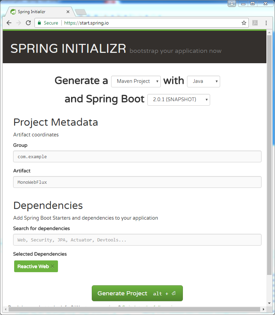The height and width of the screenshot is (315, 275).
Task: Maximize the browser window
Action: click(x=253, y=3)
